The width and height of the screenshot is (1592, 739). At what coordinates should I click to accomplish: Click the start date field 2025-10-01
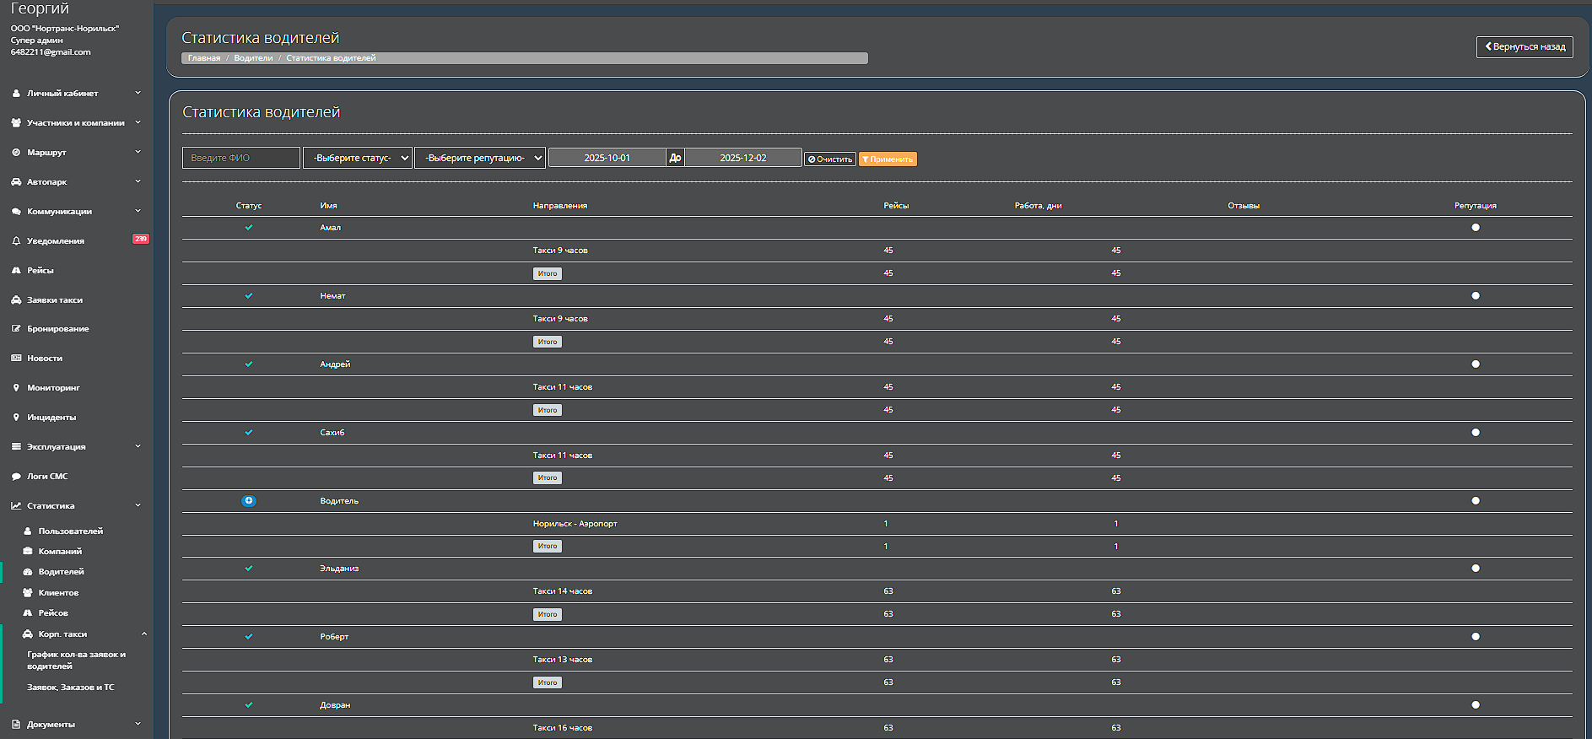coord(607,158)
